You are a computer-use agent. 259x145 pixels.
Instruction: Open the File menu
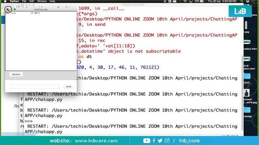point(24,1)
